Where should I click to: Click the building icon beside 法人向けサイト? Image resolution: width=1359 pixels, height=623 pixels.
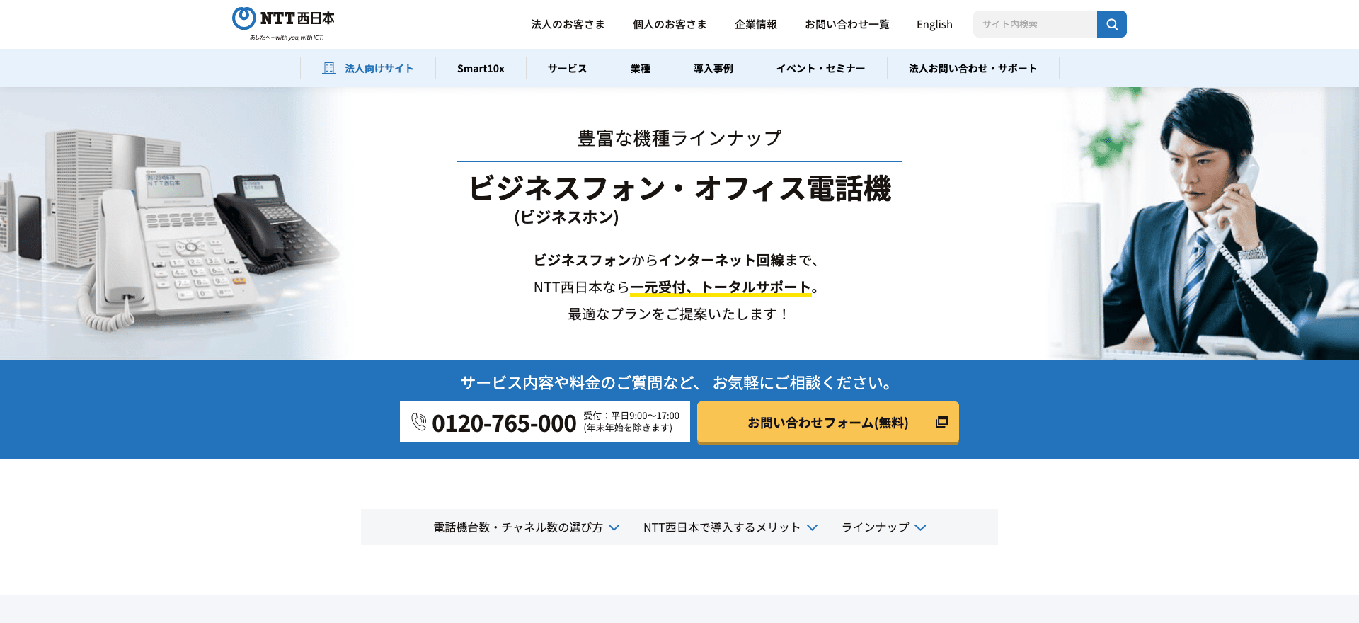click(x=329, y=68)
